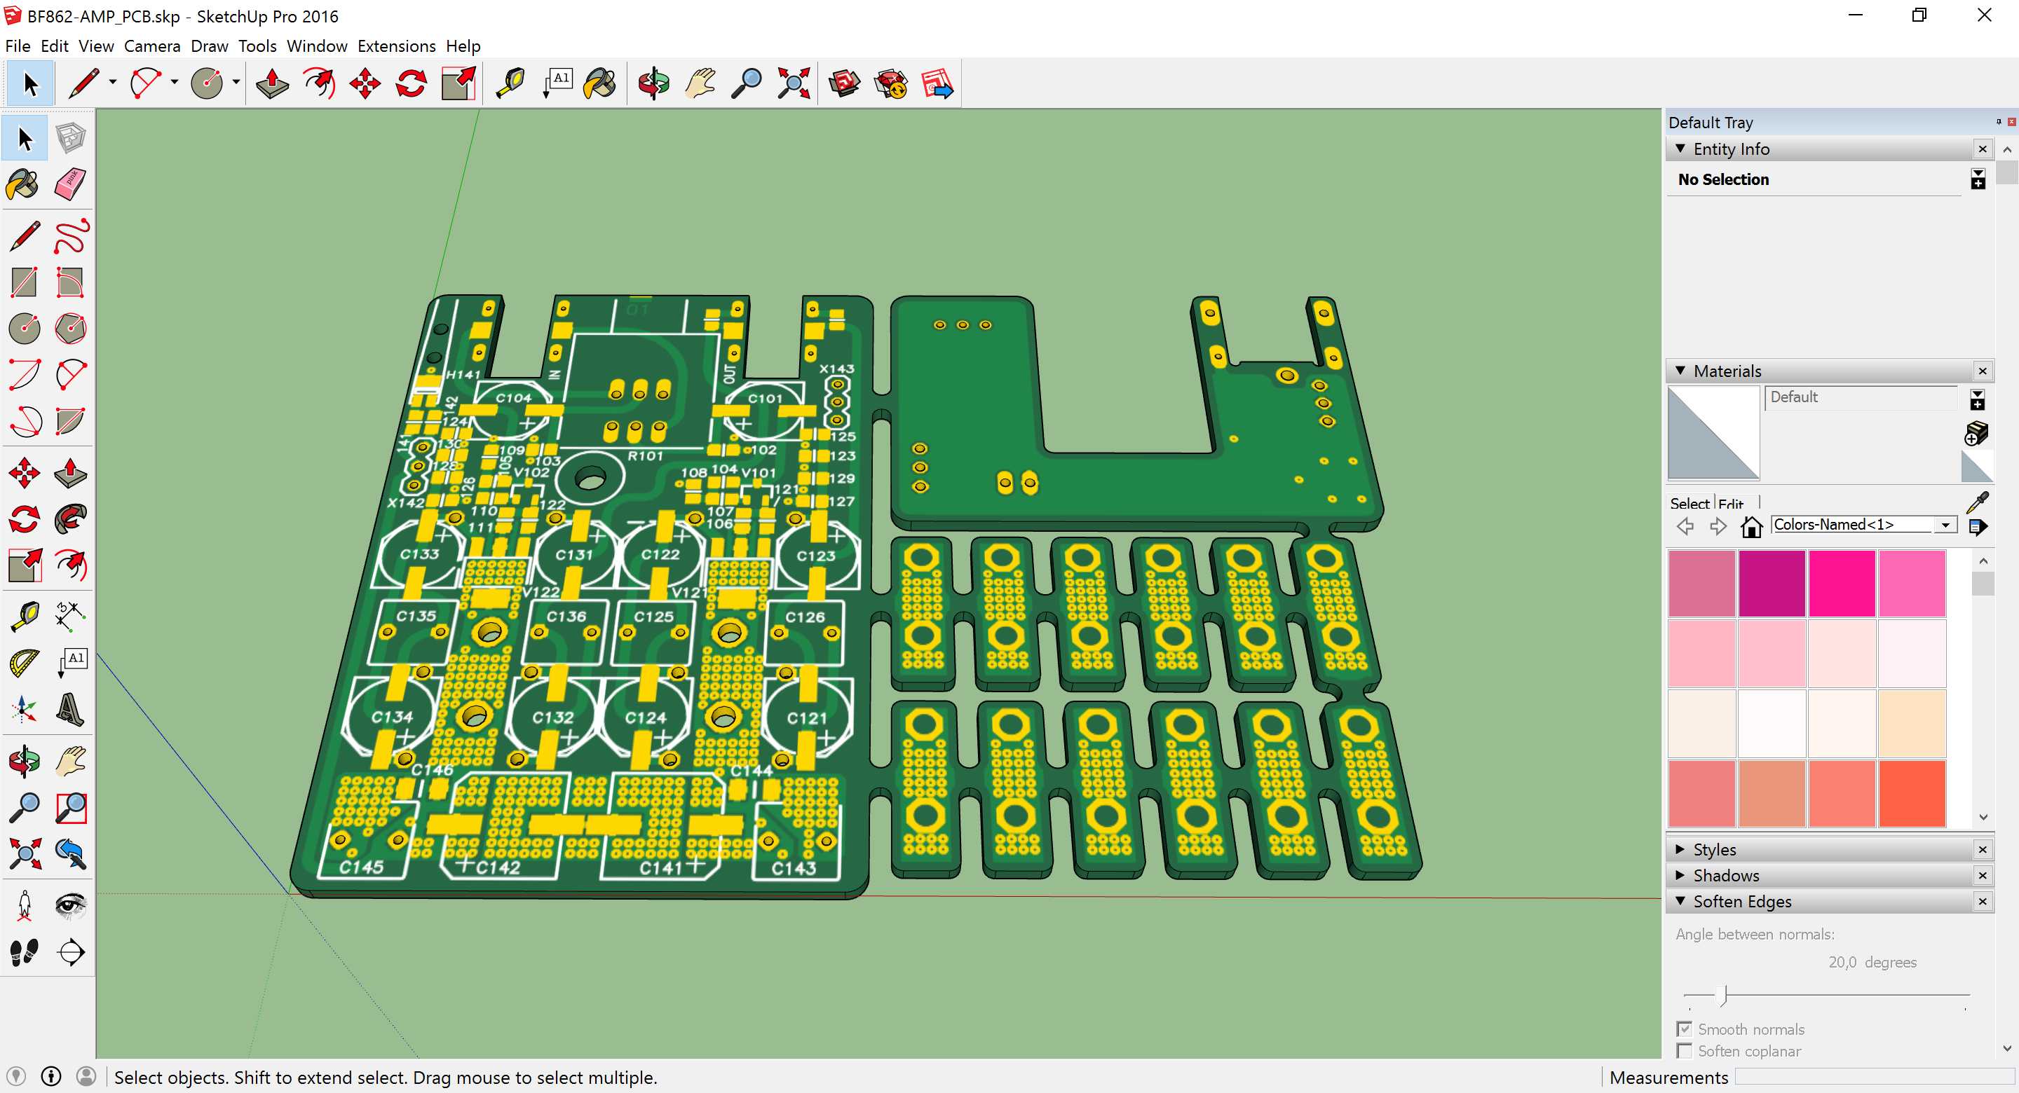Image resolution: width=2019 pixels, height=1093 pixels.
Task: Select the Rotated Rectangle tool
Action: tap(71, 282)
